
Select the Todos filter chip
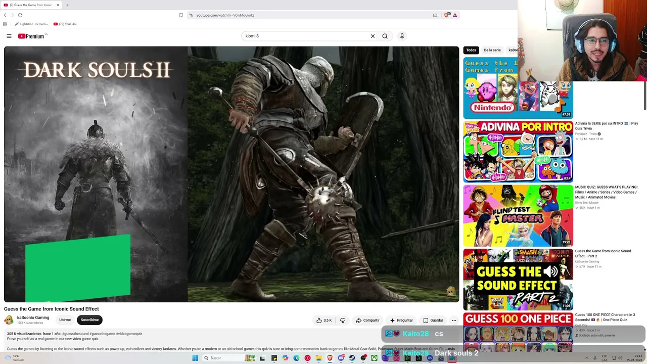click(471, 50)
